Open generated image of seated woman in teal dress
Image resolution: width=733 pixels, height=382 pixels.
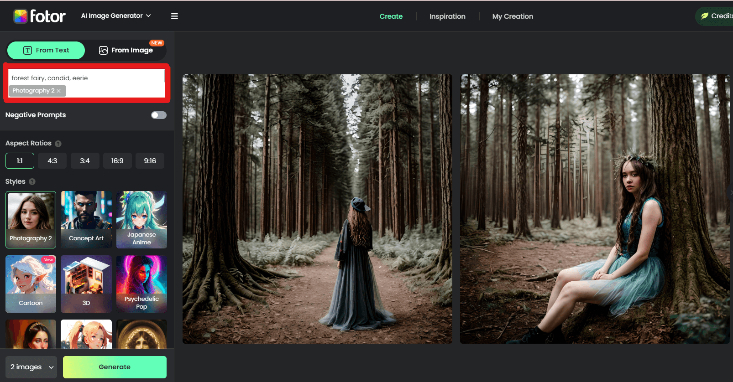click(595, 209)
